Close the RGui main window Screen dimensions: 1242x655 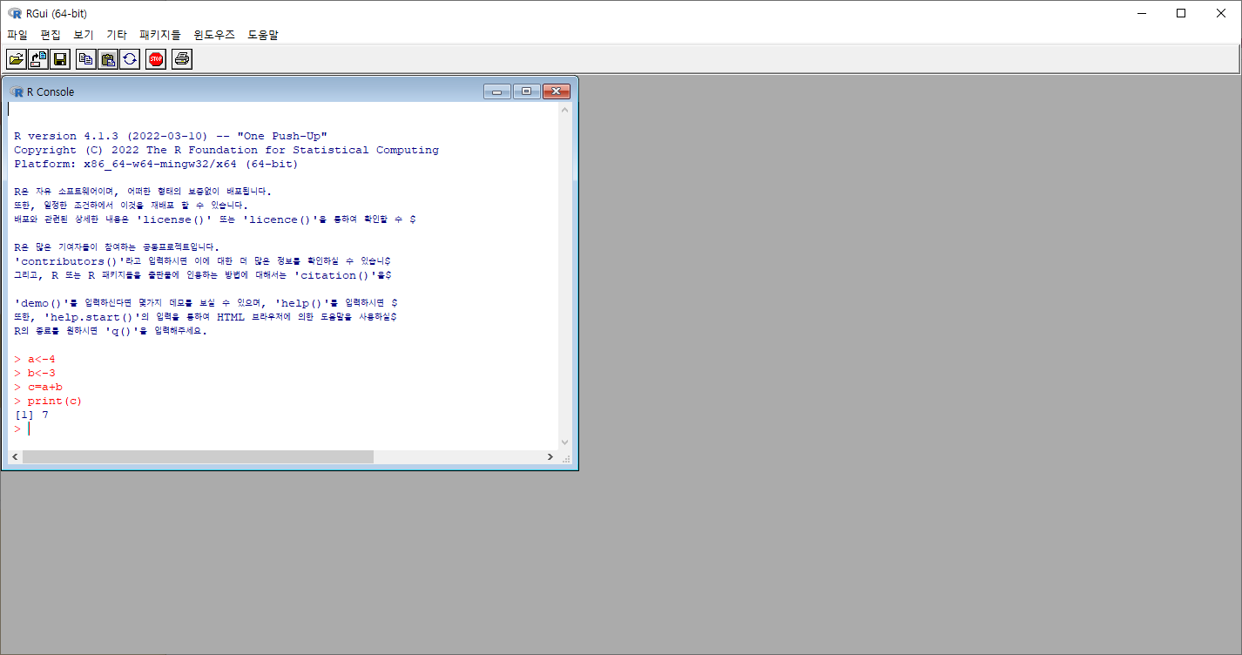pos(1221,13)
